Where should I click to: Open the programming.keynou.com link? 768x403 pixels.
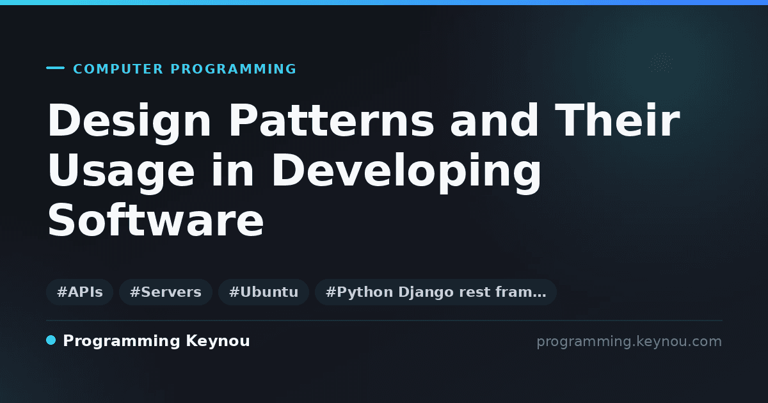629,342
